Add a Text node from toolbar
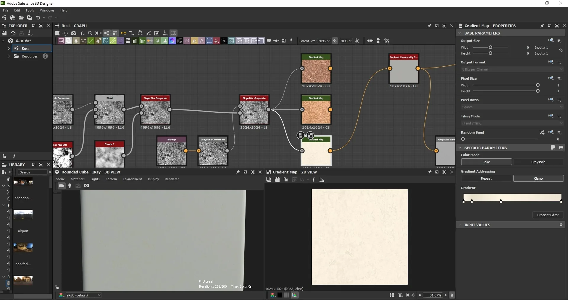The image size is (568, 300). click(202, 41)
